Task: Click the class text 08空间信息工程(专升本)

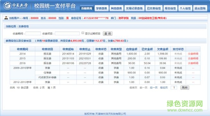Action: [x=152, y=18]
